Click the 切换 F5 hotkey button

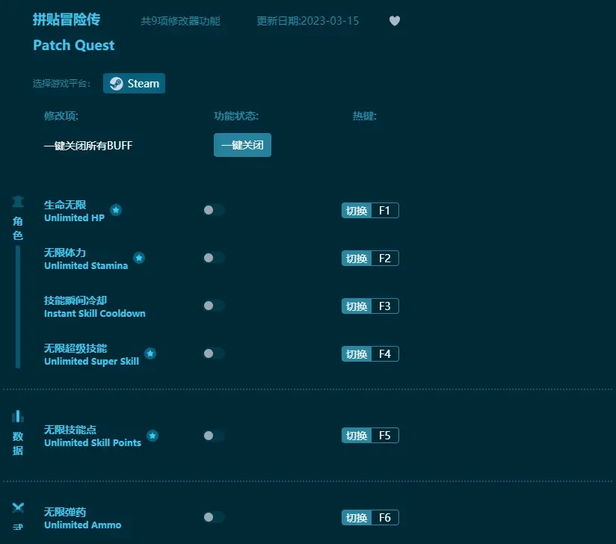(370, 435)
